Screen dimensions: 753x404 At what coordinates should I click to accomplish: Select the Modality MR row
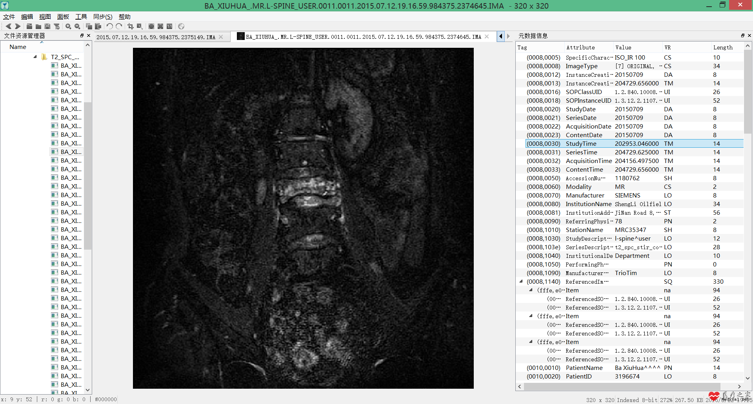click(x=629, y=187)
